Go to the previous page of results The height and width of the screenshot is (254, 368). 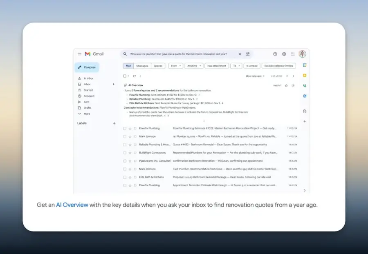(287, 76)
